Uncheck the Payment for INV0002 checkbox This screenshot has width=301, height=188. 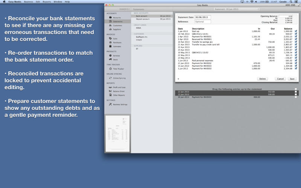(296, 63)
